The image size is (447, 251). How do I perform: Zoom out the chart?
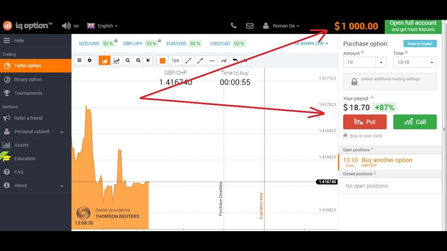128,60
